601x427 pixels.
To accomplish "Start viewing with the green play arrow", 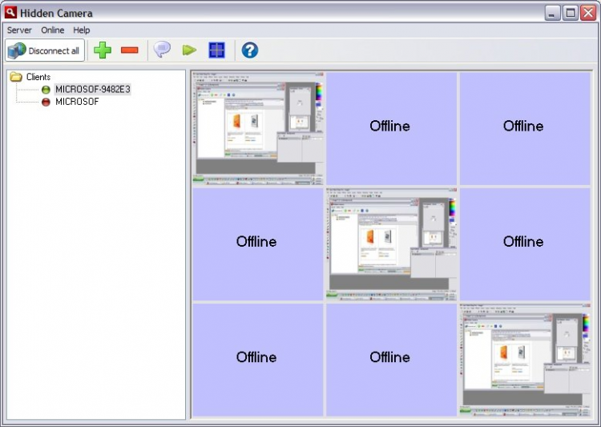I will pos(189,50).
